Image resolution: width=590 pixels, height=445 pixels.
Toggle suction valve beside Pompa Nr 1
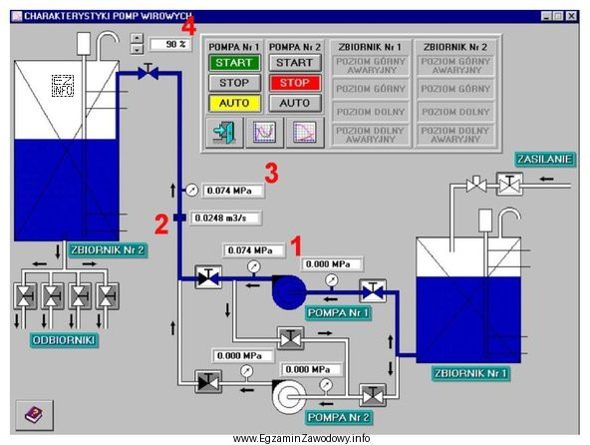coord(373,291)
